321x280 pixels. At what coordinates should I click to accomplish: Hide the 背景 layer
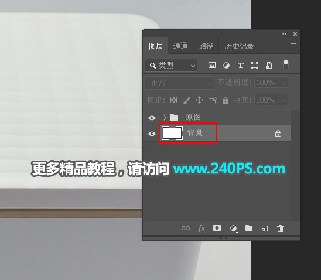click(152, 134)
